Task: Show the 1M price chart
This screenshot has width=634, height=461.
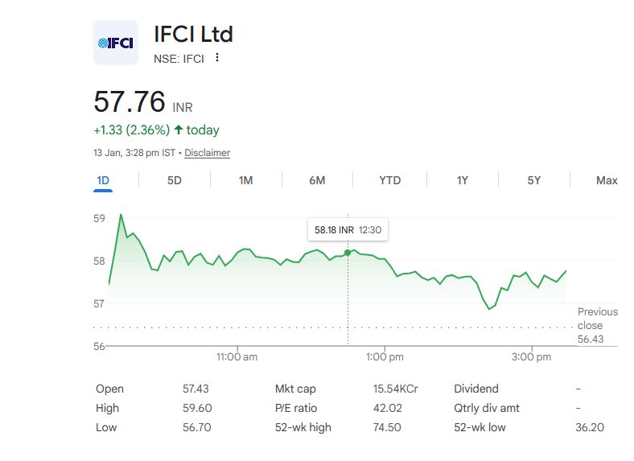Action: coord(246,180)
